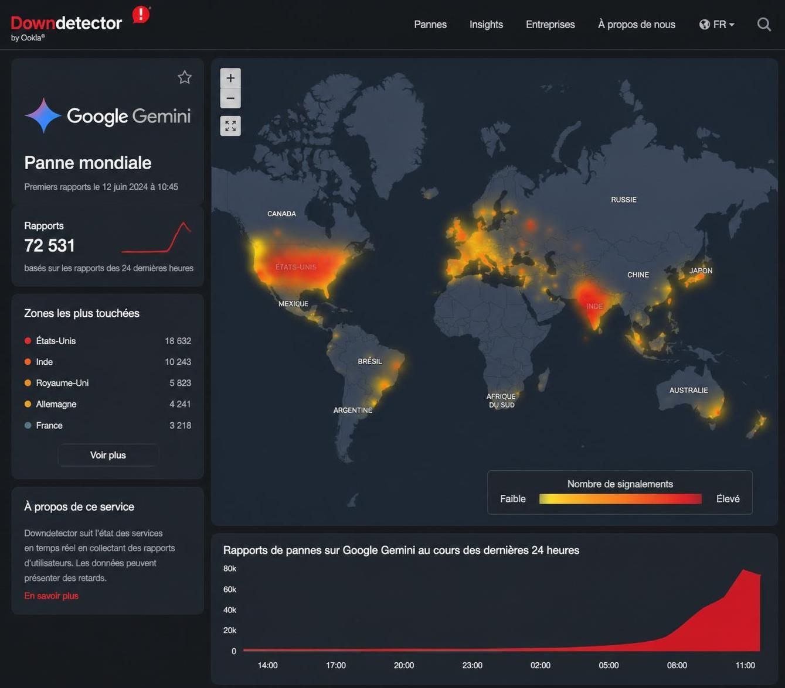Click the 24-hour chart peak near 11:00

(745, 571)
